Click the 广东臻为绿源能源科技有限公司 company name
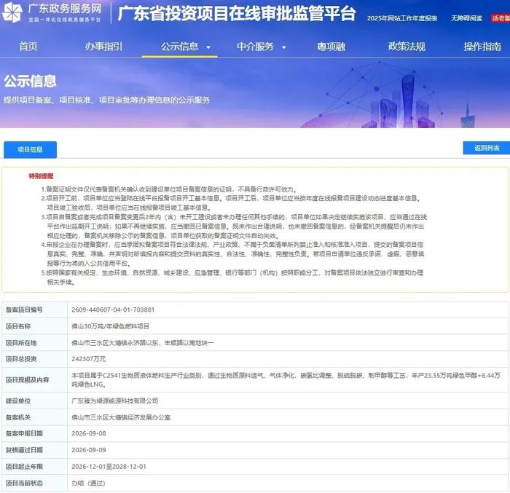Image resolution: width=510 pixels, height=493 pixels. coord(115,401)
